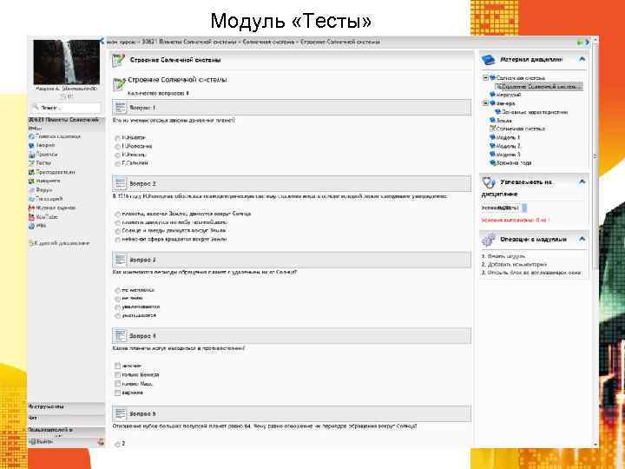
Task: Open Модуль 1 in the material tree
Action: coord(508,137)
